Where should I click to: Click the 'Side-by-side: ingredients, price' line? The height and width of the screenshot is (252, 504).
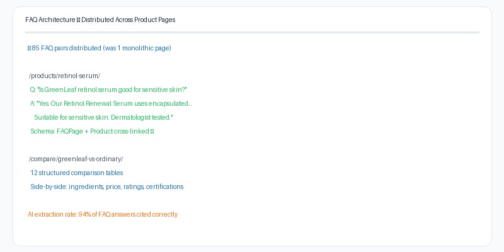106,186
